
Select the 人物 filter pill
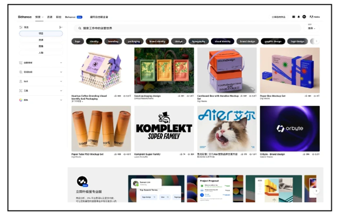pos(41,53)
